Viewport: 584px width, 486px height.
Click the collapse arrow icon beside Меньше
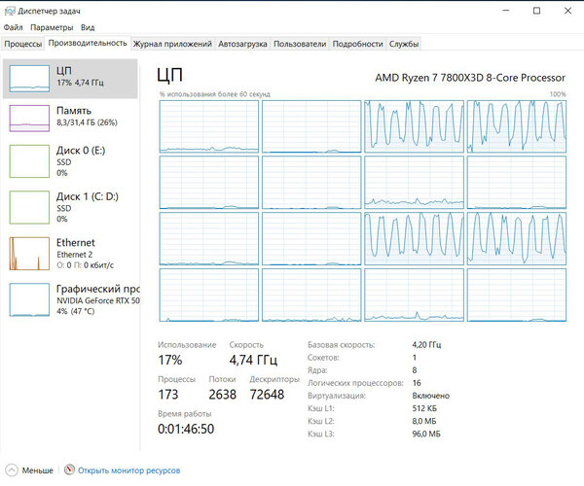[x=12, y=470]
